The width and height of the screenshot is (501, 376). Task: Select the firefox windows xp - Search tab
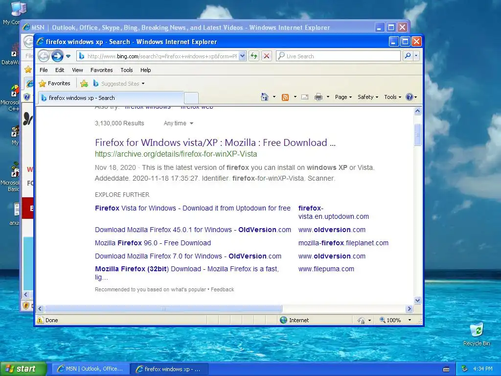point(111,98)
